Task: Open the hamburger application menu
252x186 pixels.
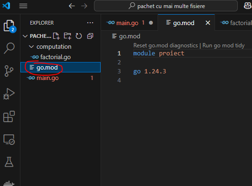Action: click(23, 6)
